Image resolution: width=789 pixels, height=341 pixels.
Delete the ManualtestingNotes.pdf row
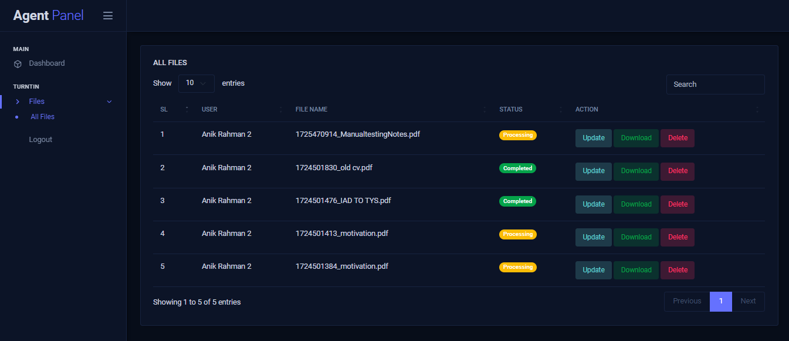[x=678, y=138]
